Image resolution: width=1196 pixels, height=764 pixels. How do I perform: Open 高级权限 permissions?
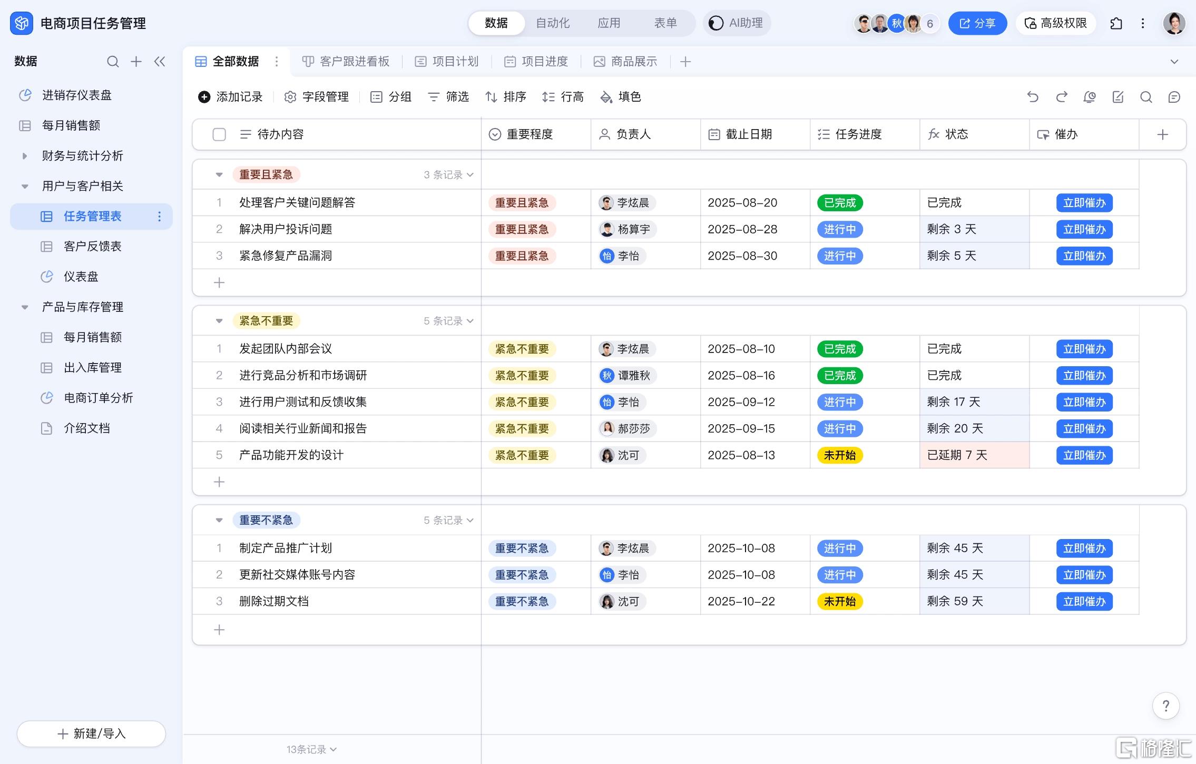tap(1056, 23)
